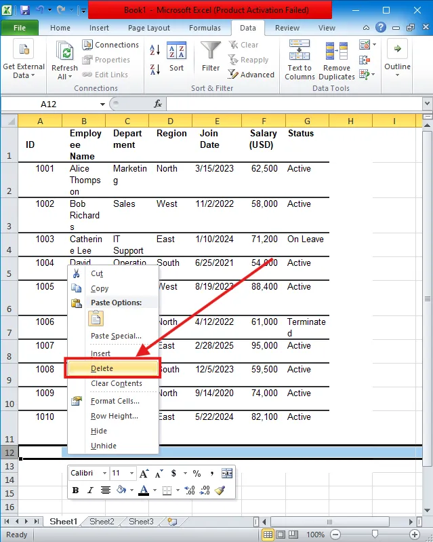Apply percent style from mini toolbar
The width and height of the screenshot is (433, 542).
[x=197, y=473]
